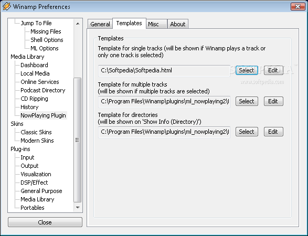Click the scroll up arrow in tree panel

click(x=78, y=24)
